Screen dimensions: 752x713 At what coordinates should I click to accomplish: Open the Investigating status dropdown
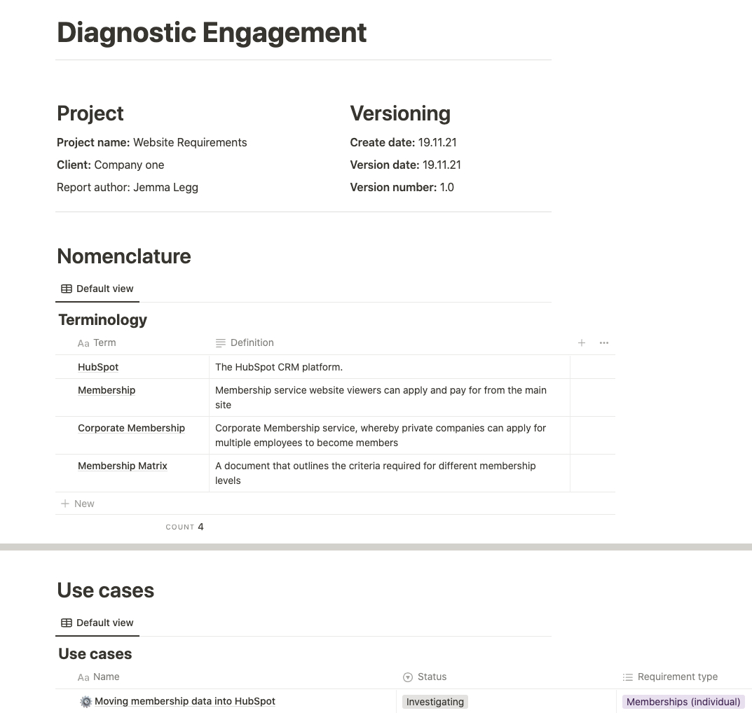pyautogui.click(x=435, y=701)
